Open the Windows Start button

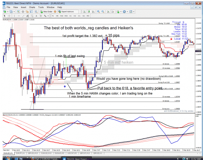(8, 158)
